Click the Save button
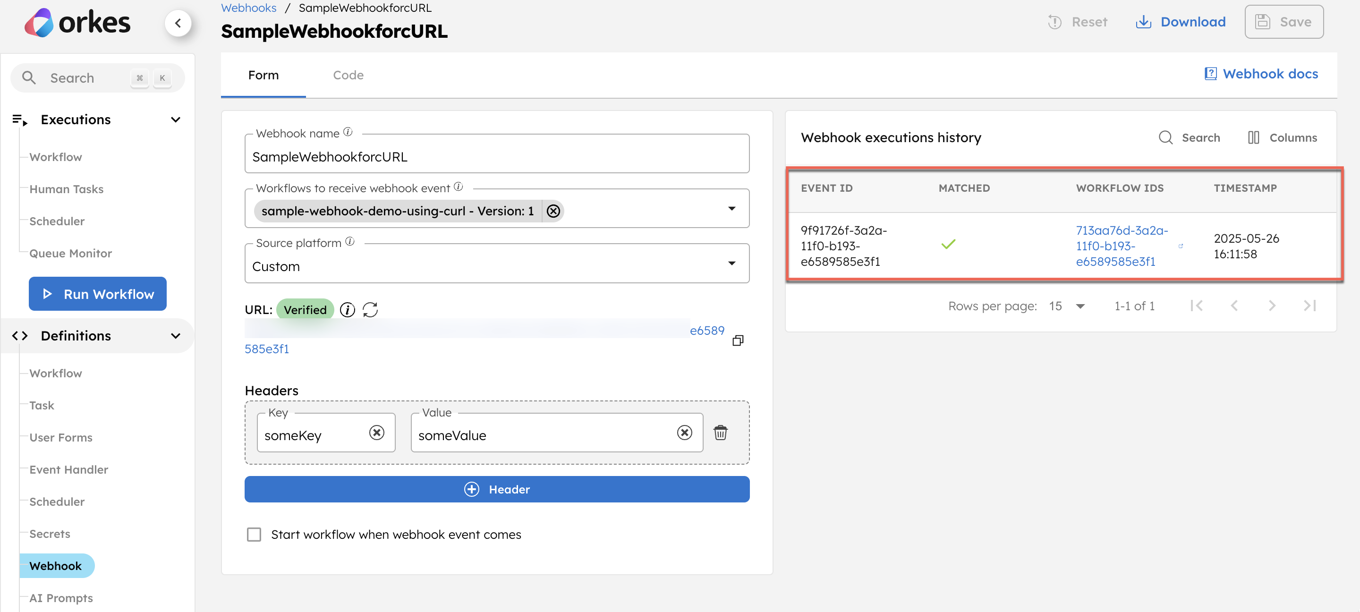This screenshot has height=612, width=1360. pyautogui.click(x=1284, y=22)
